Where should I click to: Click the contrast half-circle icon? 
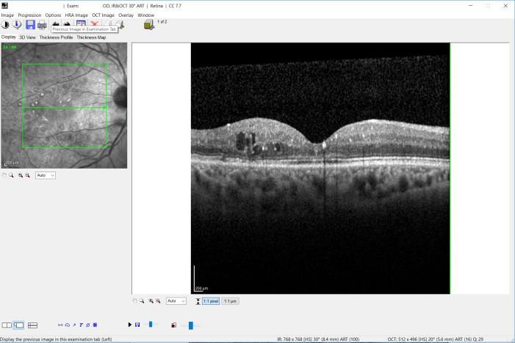click(x=5, y=25)
